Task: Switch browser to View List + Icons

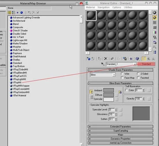Action: (13, 12)
